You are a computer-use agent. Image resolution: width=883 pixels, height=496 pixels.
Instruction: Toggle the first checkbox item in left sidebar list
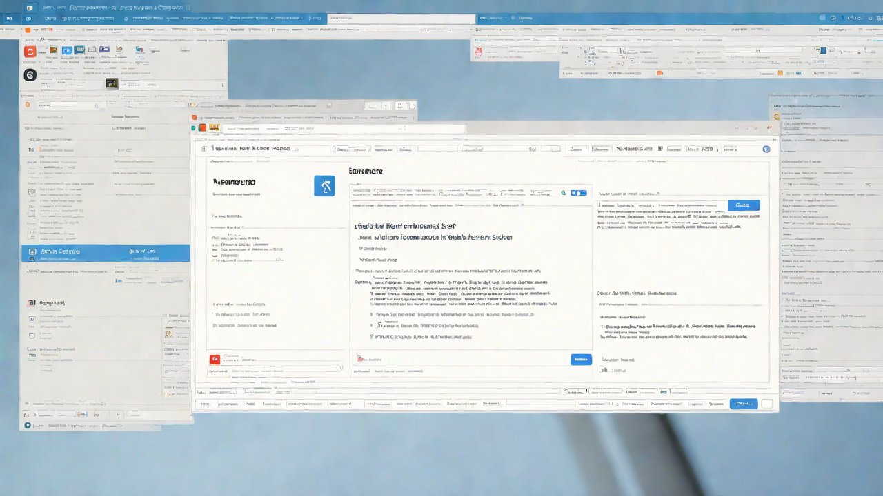tap(31, 149)
